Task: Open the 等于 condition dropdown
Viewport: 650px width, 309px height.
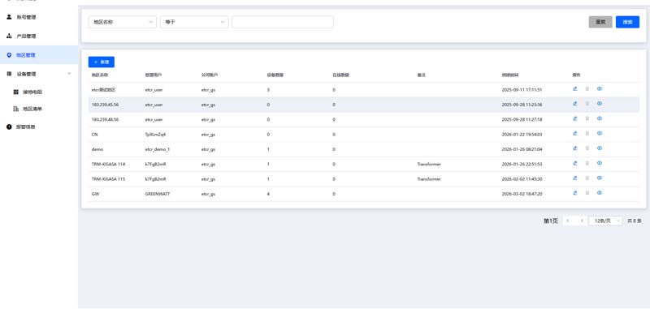Action: click(194, 22)
